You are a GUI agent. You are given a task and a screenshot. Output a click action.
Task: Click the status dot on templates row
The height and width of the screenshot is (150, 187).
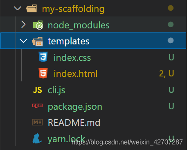171,41
